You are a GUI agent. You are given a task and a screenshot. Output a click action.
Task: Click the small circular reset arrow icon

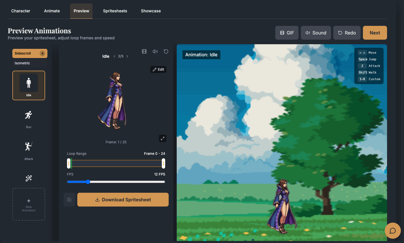click(166, 51)
